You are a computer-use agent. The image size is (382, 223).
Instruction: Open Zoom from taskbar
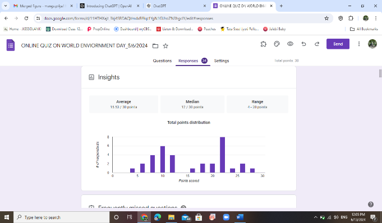(x=226, y=217)
